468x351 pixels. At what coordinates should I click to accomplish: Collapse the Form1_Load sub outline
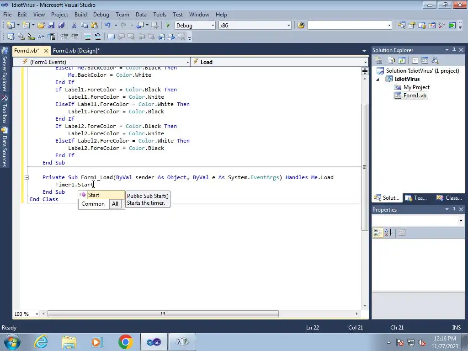(x=27, y=177)
